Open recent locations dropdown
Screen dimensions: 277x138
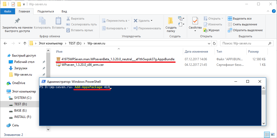click(x=19, y=43)
